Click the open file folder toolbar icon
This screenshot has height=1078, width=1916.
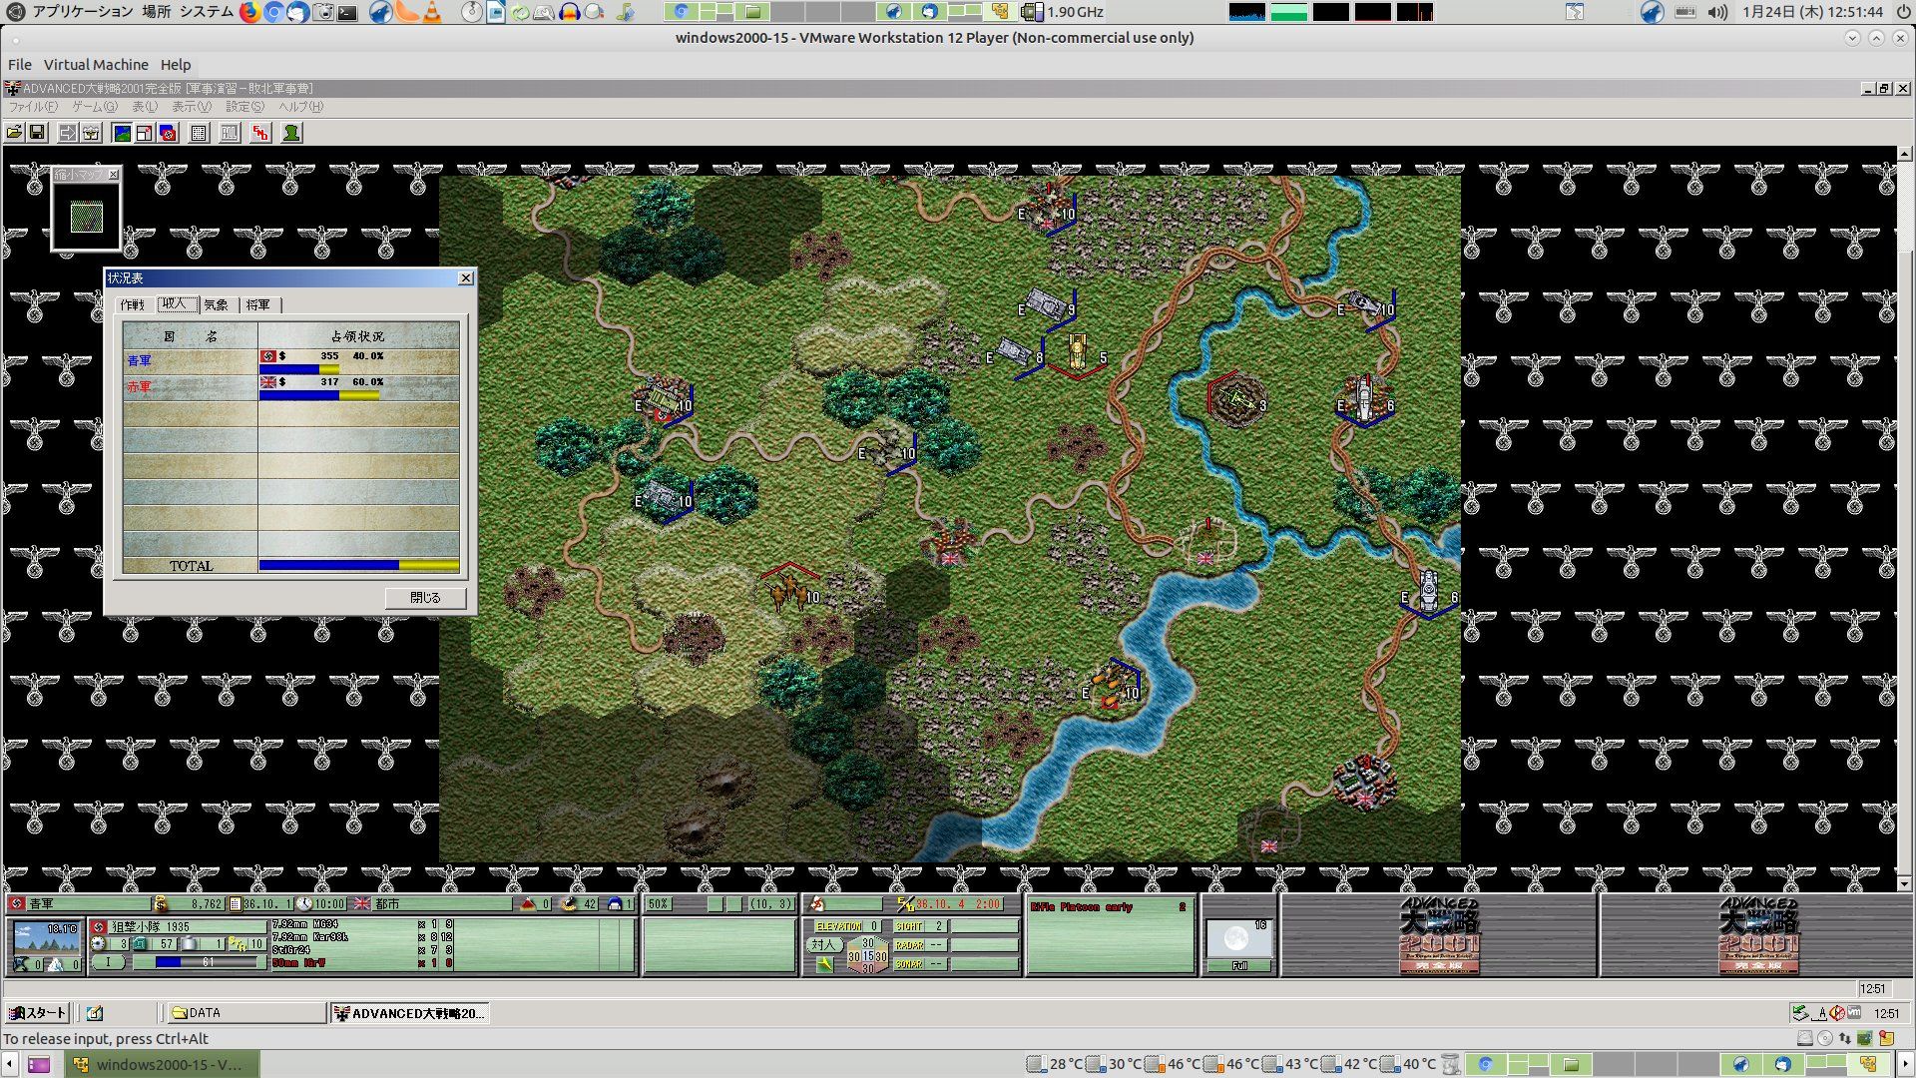[x=15, y=133]
